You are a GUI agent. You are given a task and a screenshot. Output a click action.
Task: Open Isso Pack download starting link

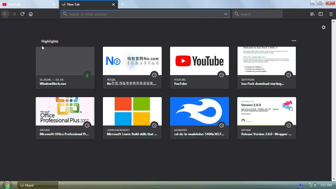[x=262, y=84]
